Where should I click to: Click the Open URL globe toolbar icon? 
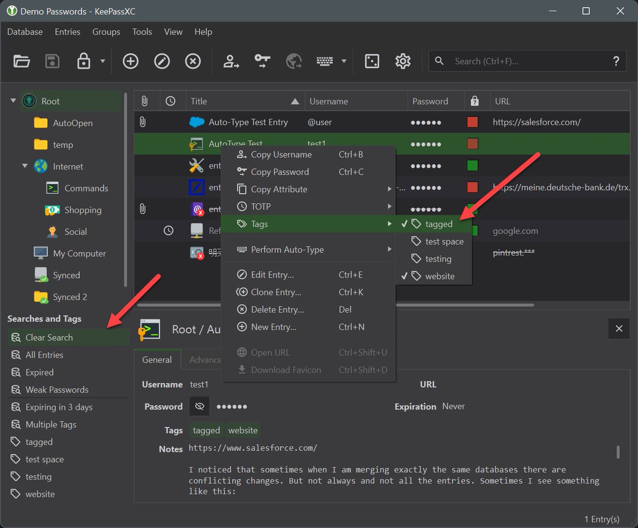[293, 61]
